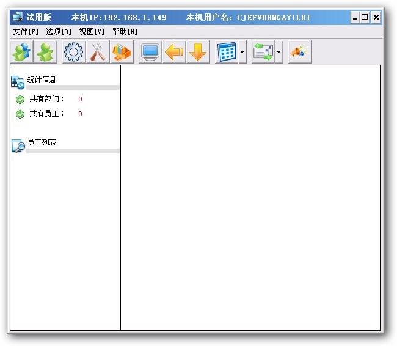Click the 本机IP address text in title bar
Viewport: 397px width, 346px height.
(x=119, y=17)
